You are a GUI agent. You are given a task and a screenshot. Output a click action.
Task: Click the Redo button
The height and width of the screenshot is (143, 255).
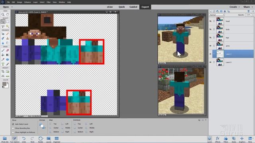[32, 139]
